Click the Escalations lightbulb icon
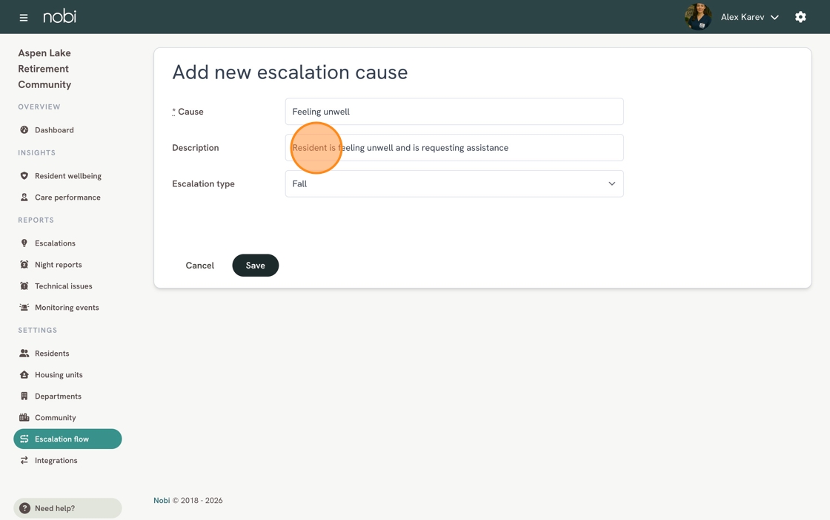830x520 pixels. [24, 243]
